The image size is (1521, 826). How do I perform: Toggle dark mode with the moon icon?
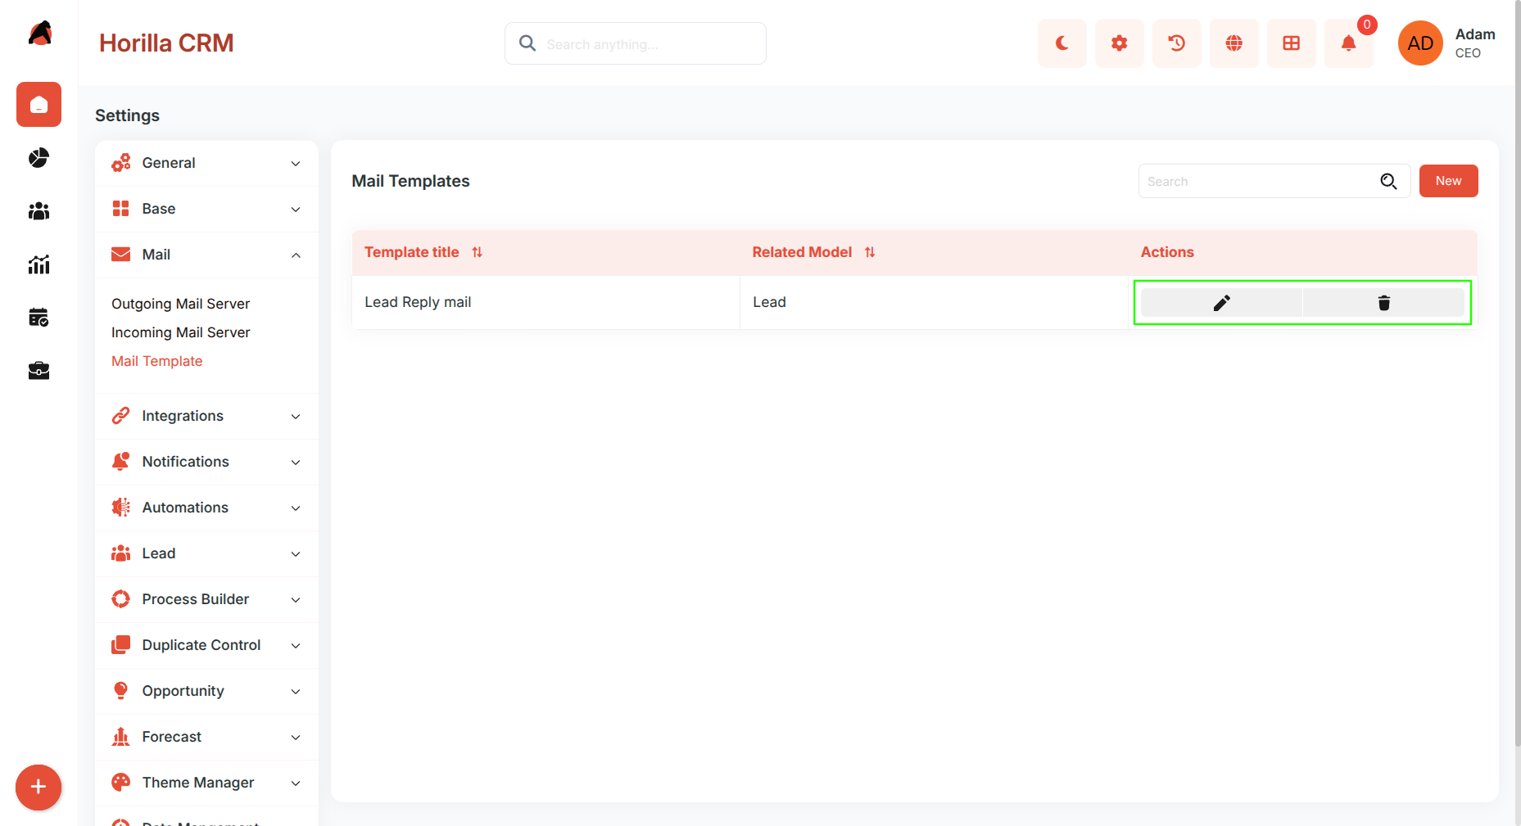tap(1062, 43)
